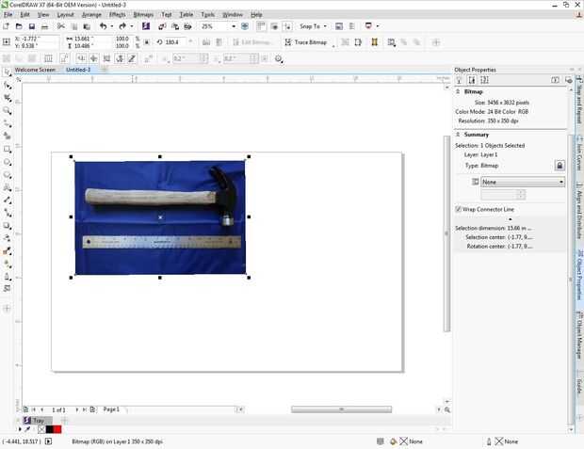Go to next page arrow in page navigator
584x449 pixels.
click(77, 409)
